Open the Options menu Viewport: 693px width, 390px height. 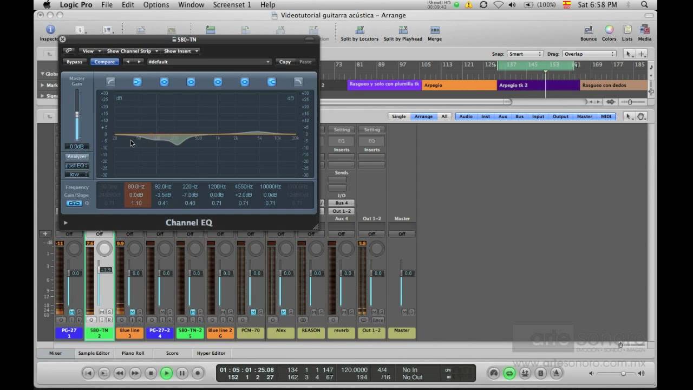156,5
